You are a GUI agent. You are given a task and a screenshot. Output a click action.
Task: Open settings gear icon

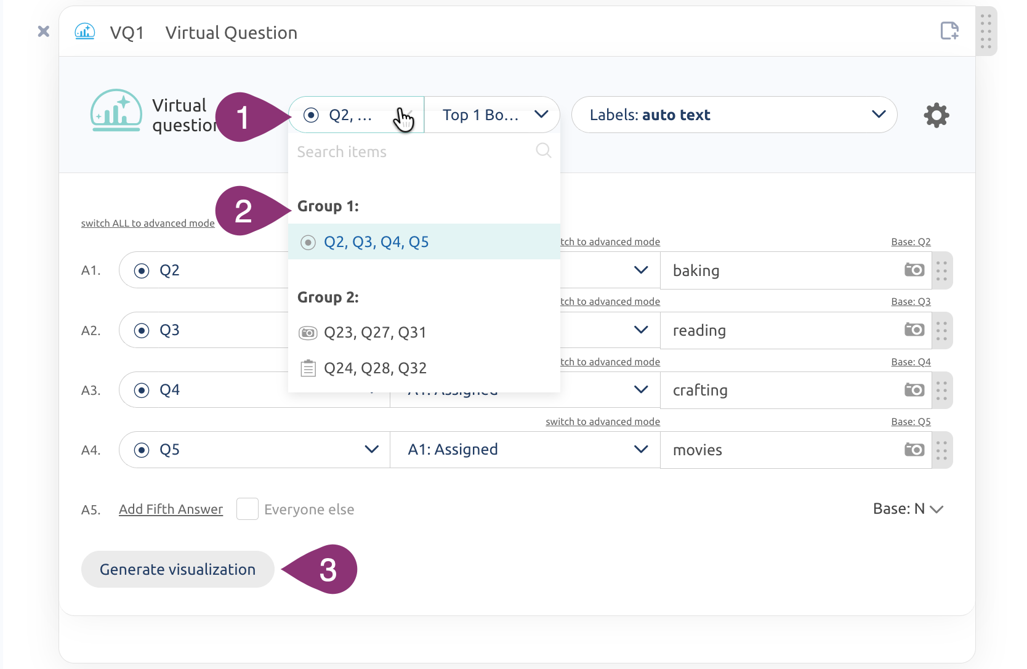pyautogui.click(x=936, y=115)
